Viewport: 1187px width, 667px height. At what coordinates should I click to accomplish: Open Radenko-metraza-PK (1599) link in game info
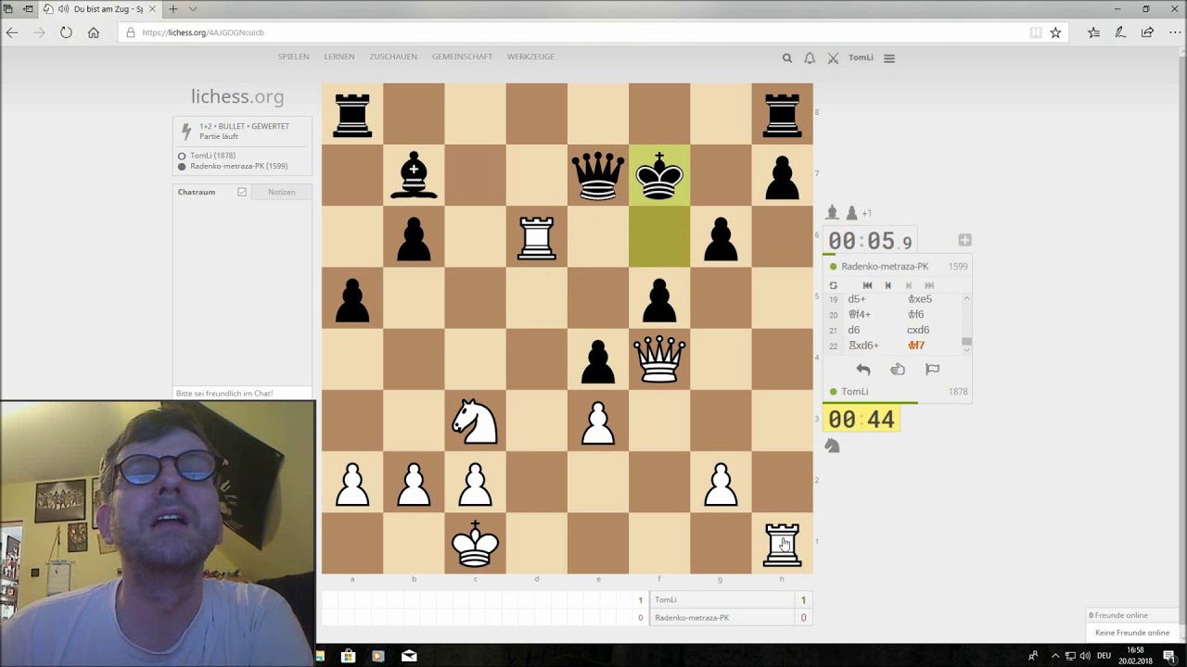click(238, 166)
